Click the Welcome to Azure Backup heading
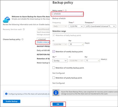 click(31, 17)
